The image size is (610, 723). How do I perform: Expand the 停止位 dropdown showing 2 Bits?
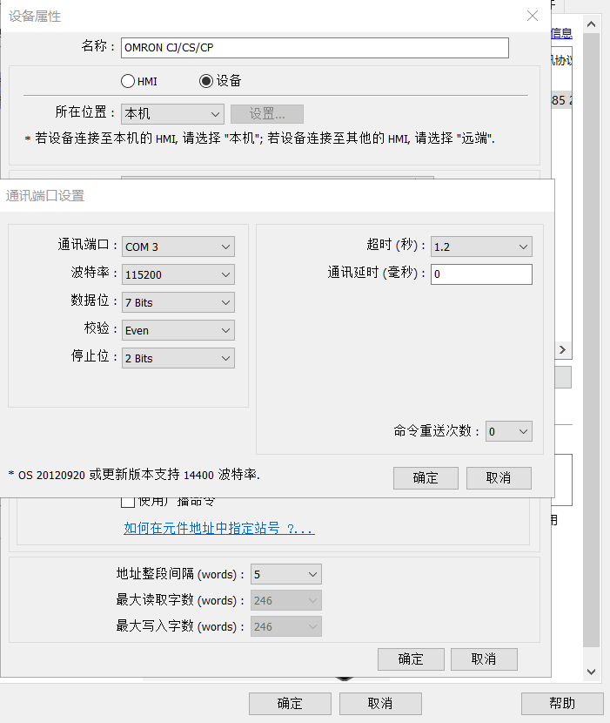pyautogui.click(x=178, y=358)
